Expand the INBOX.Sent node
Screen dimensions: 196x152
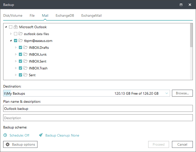tap(16, 61)
